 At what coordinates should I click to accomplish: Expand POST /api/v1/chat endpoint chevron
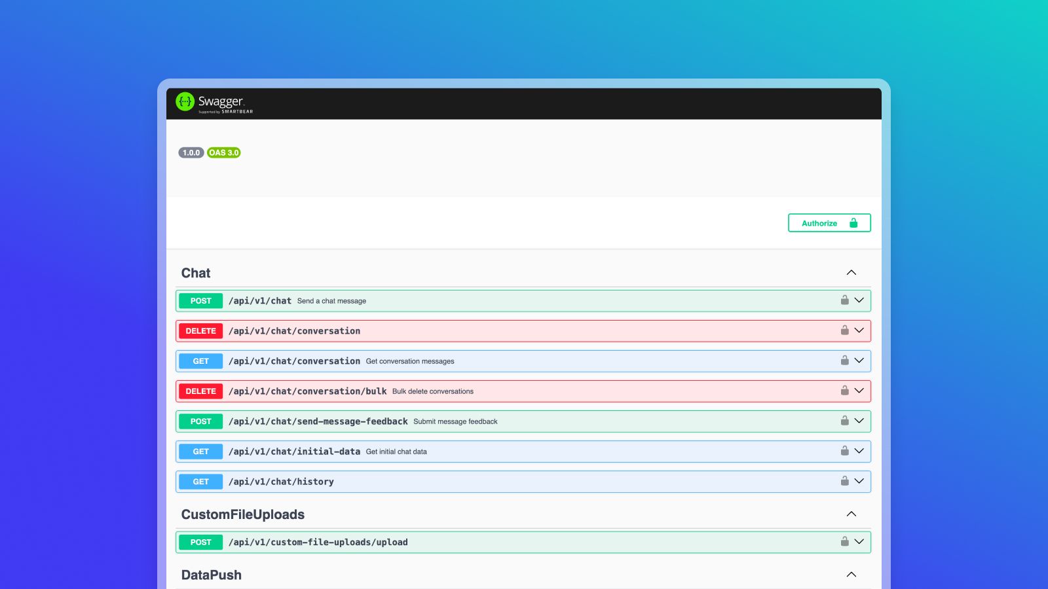859,300
